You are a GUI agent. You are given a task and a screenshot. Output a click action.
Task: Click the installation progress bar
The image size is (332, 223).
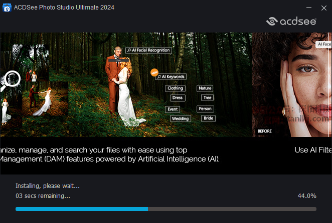click(166, 209)
